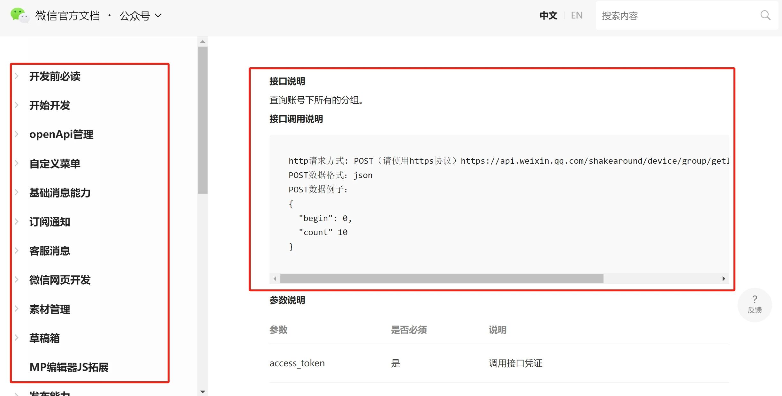Viewport: 782px width, 396px height.
Task: Click the code block right scroll arrow
Action: [x=724, y=279]
